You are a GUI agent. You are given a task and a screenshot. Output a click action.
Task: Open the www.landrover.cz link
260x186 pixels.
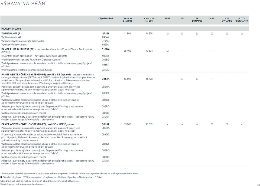click(x=35, y=184)
